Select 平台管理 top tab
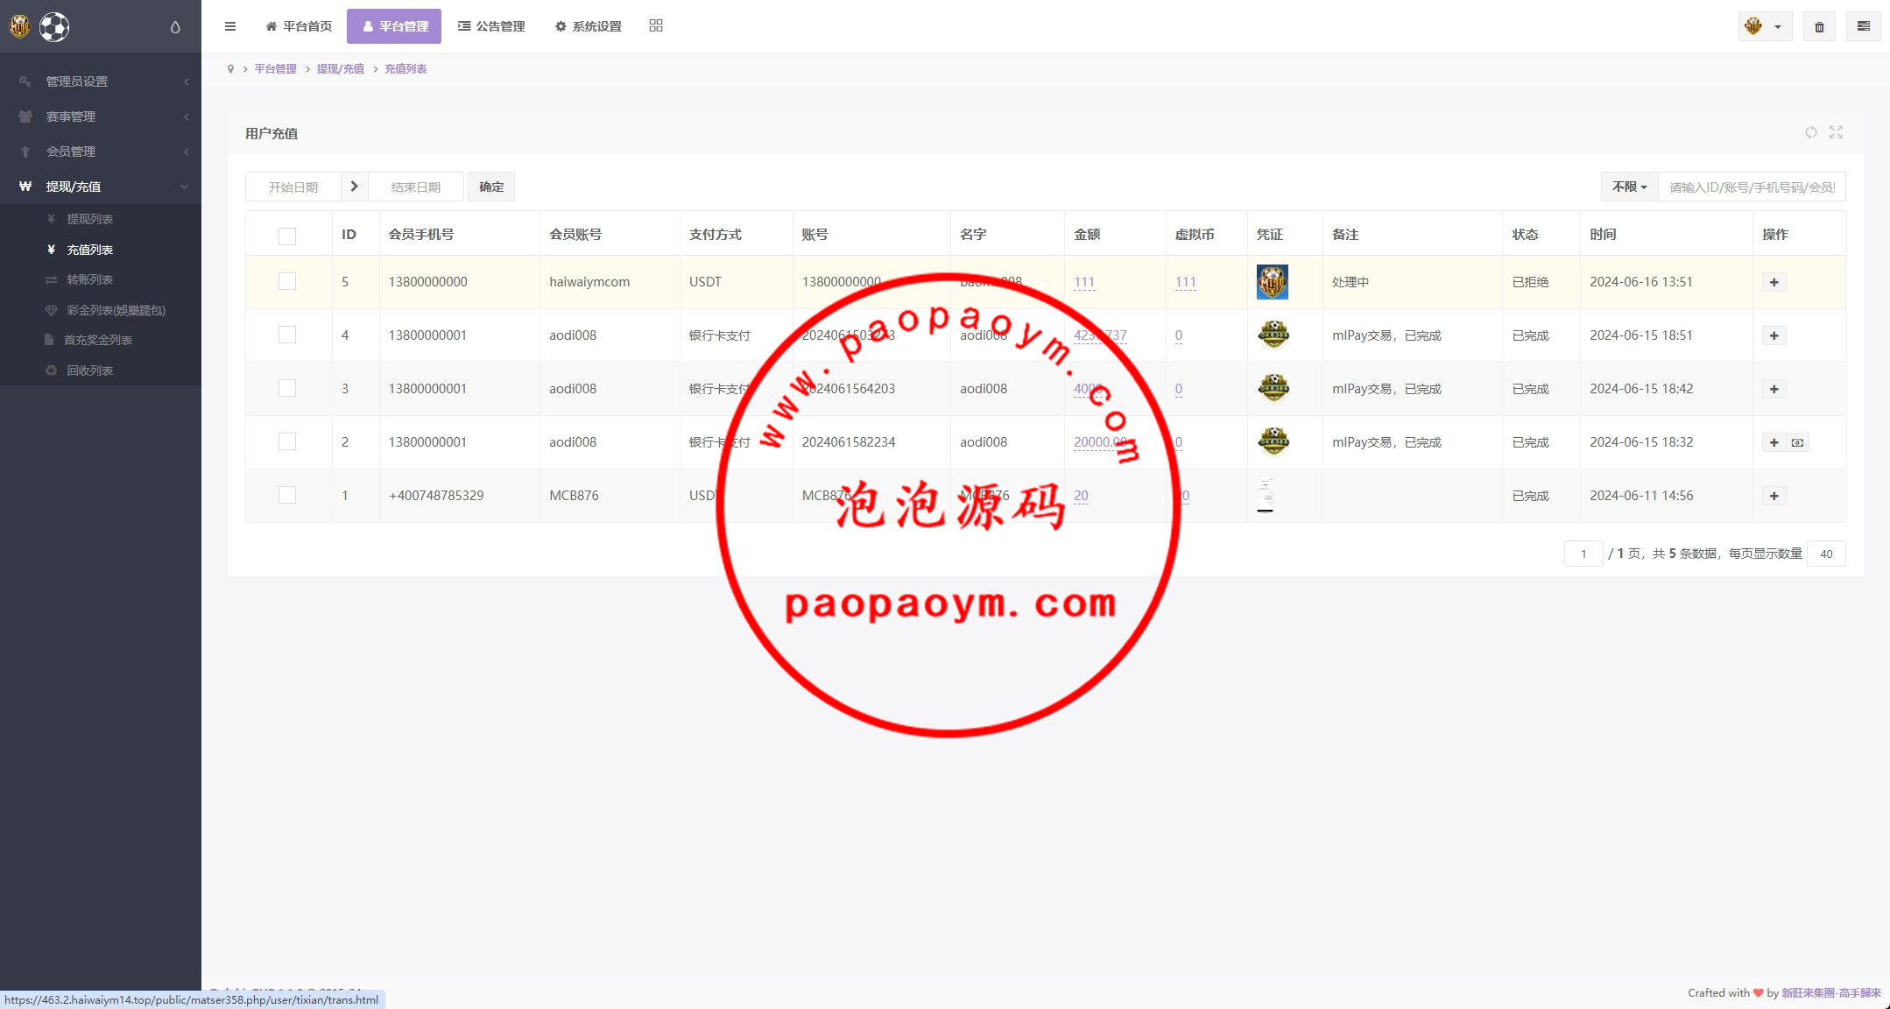The width and height of the screenshot is (1890, 1009). coord(394,26)
